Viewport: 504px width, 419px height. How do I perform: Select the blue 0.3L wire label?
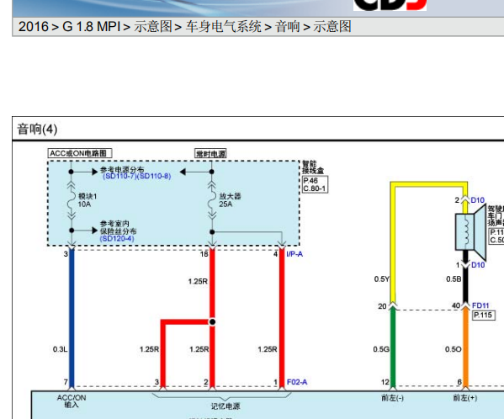point(61,349)
